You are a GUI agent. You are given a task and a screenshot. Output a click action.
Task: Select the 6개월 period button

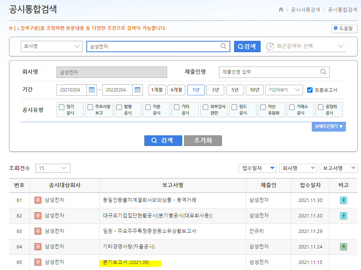177,90
